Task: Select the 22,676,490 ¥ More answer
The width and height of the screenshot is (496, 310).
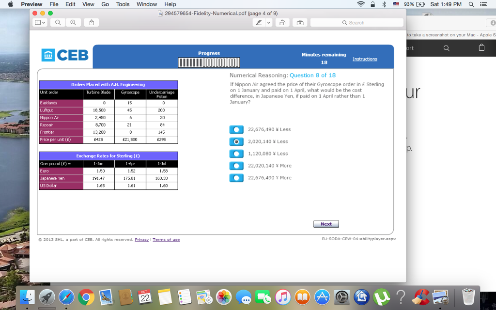Action: [236, 177]
